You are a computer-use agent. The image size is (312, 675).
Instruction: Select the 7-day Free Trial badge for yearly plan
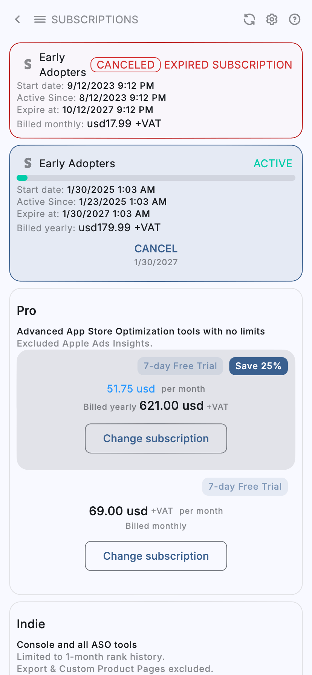[x=180, y=366]
